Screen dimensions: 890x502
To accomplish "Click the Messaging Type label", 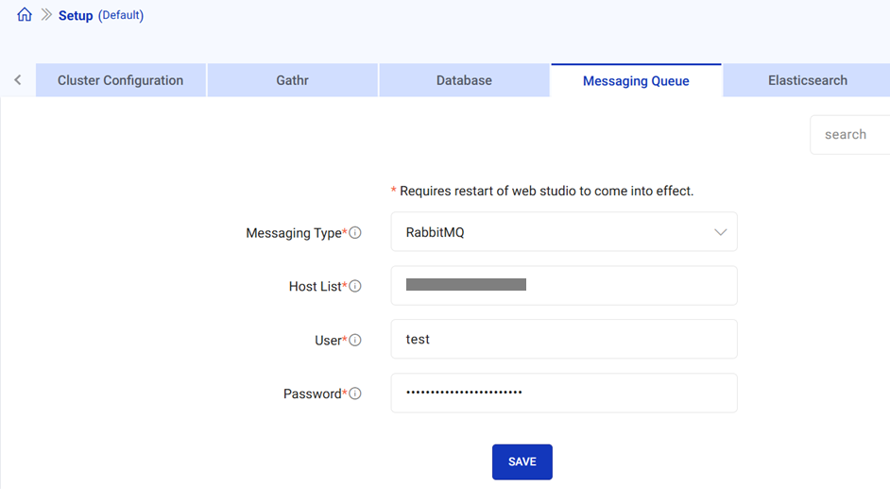I will pyautogui.click(x=294, y=233).
